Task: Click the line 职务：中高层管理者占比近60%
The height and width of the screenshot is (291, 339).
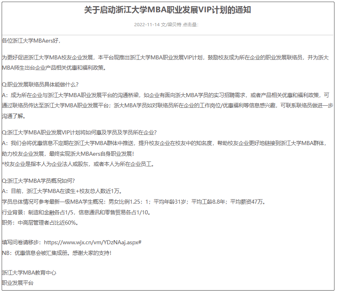Action: (x=40, y=223)
